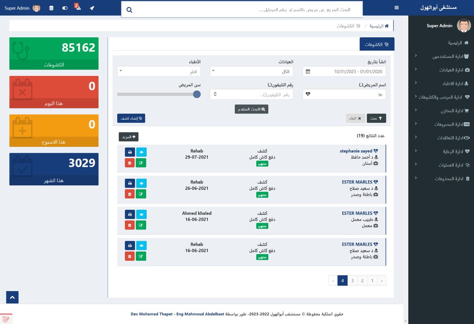Click the إنشاء كشف button
Viewport: 474px width, 324px height.
coord(131,118)
